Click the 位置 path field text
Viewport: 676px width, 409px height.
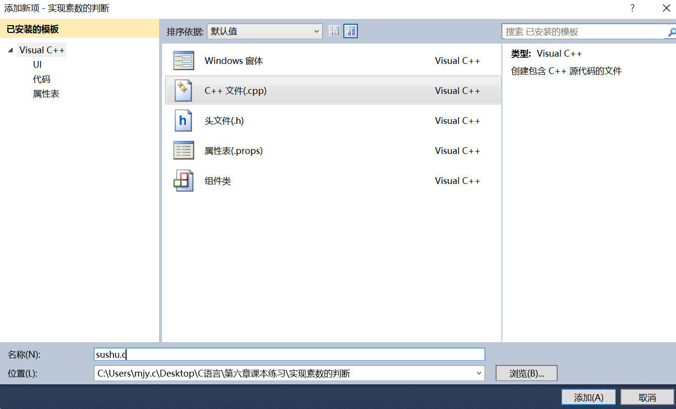coord(224,373)
